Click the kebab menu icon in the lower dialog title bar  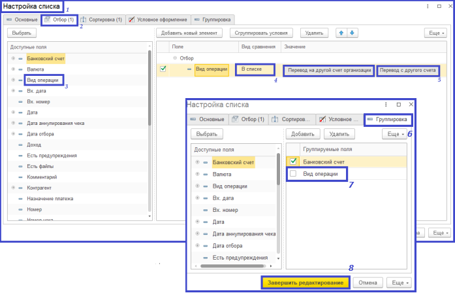point(386,104)
